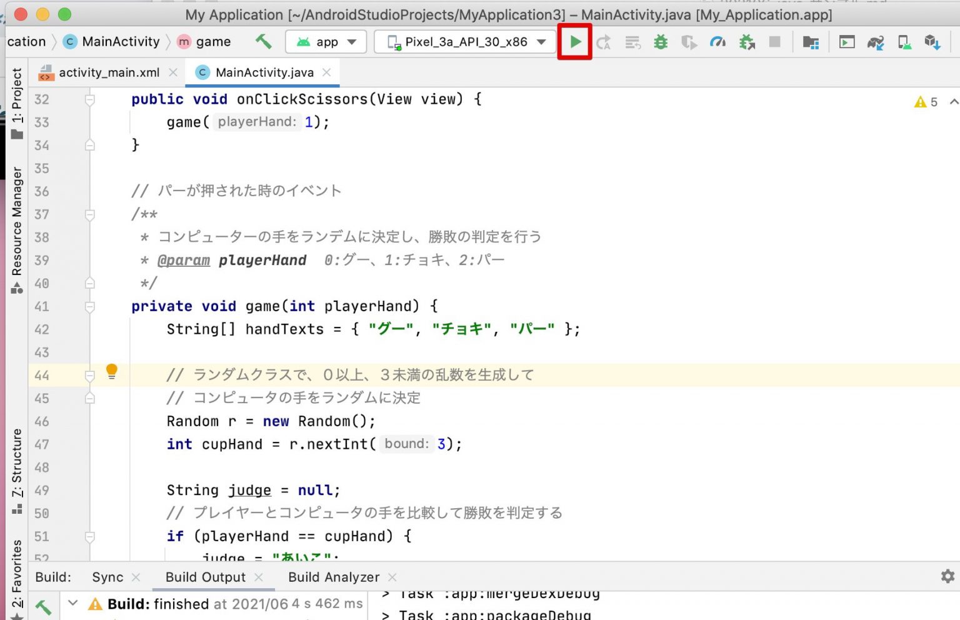The height and width of the screenshot is (620, 960).
Task: Open the Profiler gauge icon
Action: tap(717, 42)
